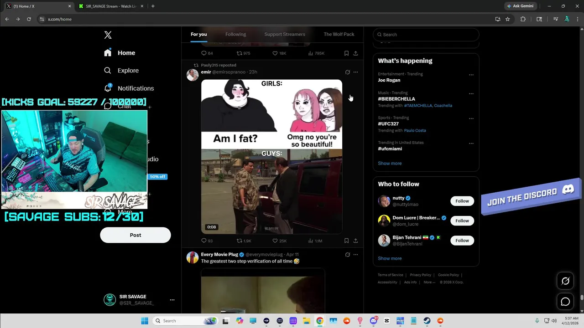This screenshot has height=328, width=584.
Task: Open Chrome three-dot menu
Action: pos(577,19)
